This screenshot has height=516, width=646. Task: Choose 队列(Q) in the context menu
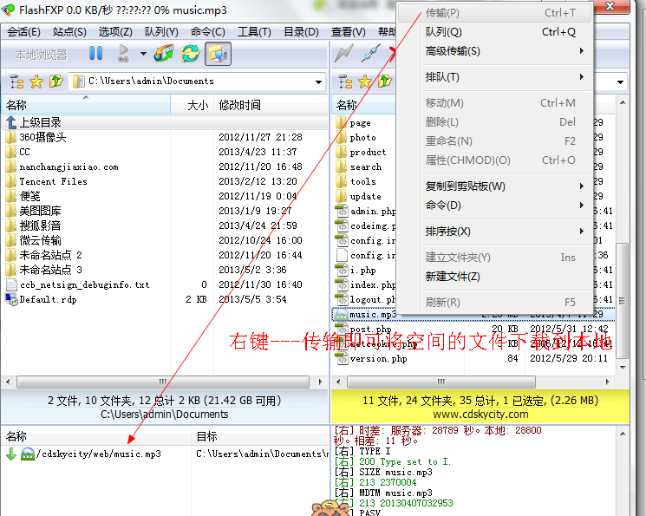click(x=495, y=32)
